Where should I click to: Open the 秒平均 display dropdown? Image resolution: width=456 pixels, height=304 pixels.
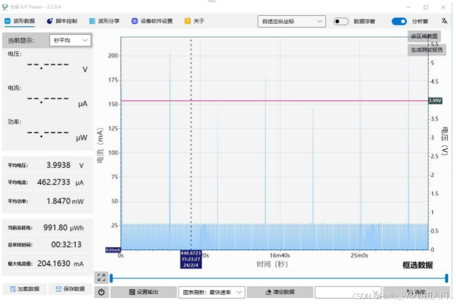(70, 40)
